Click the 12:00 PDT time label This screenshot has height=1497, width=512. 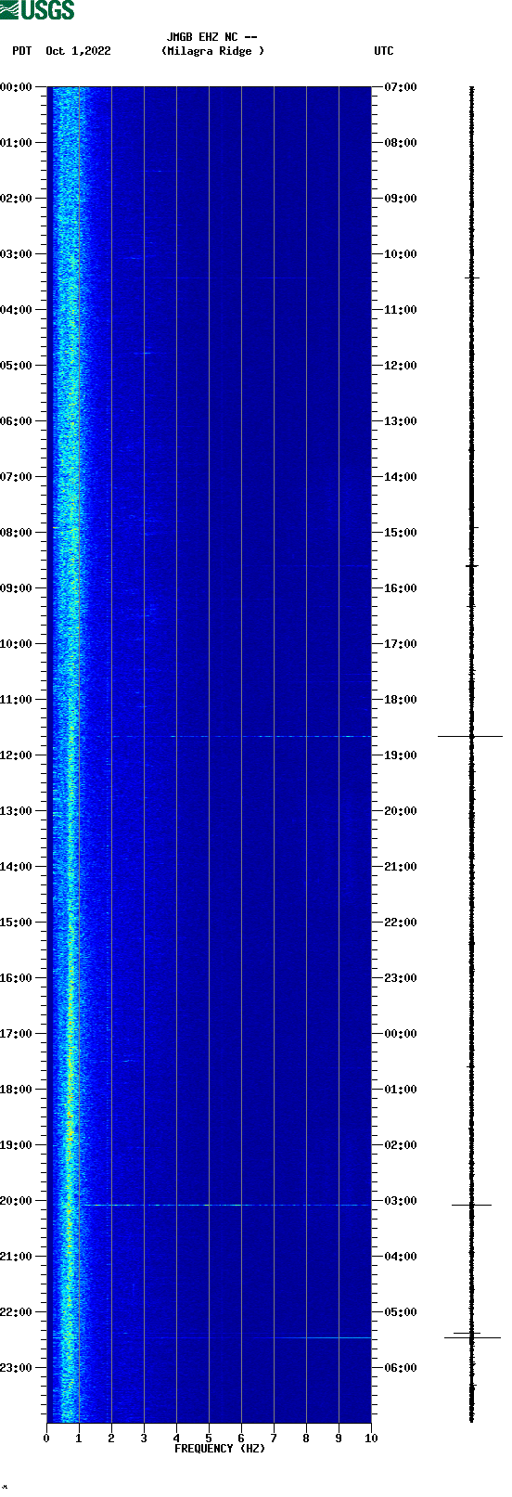point(17,755)
